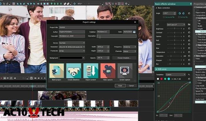Screen dimensions: 206x121
Task: Expand the Framerate dropdown
Action: coord(72,51)
